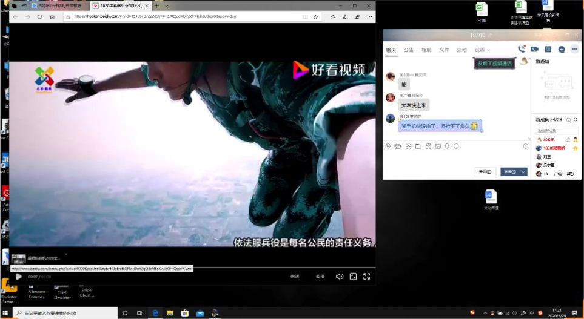The width and height of the screenshot is (584, 319).
Task: Switch to the 文件 tab
Action: (x=444, y=50)
